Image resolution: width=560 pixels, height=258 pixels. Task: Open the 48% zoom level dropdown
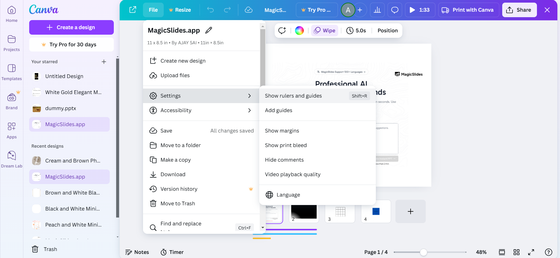point(481,252)
